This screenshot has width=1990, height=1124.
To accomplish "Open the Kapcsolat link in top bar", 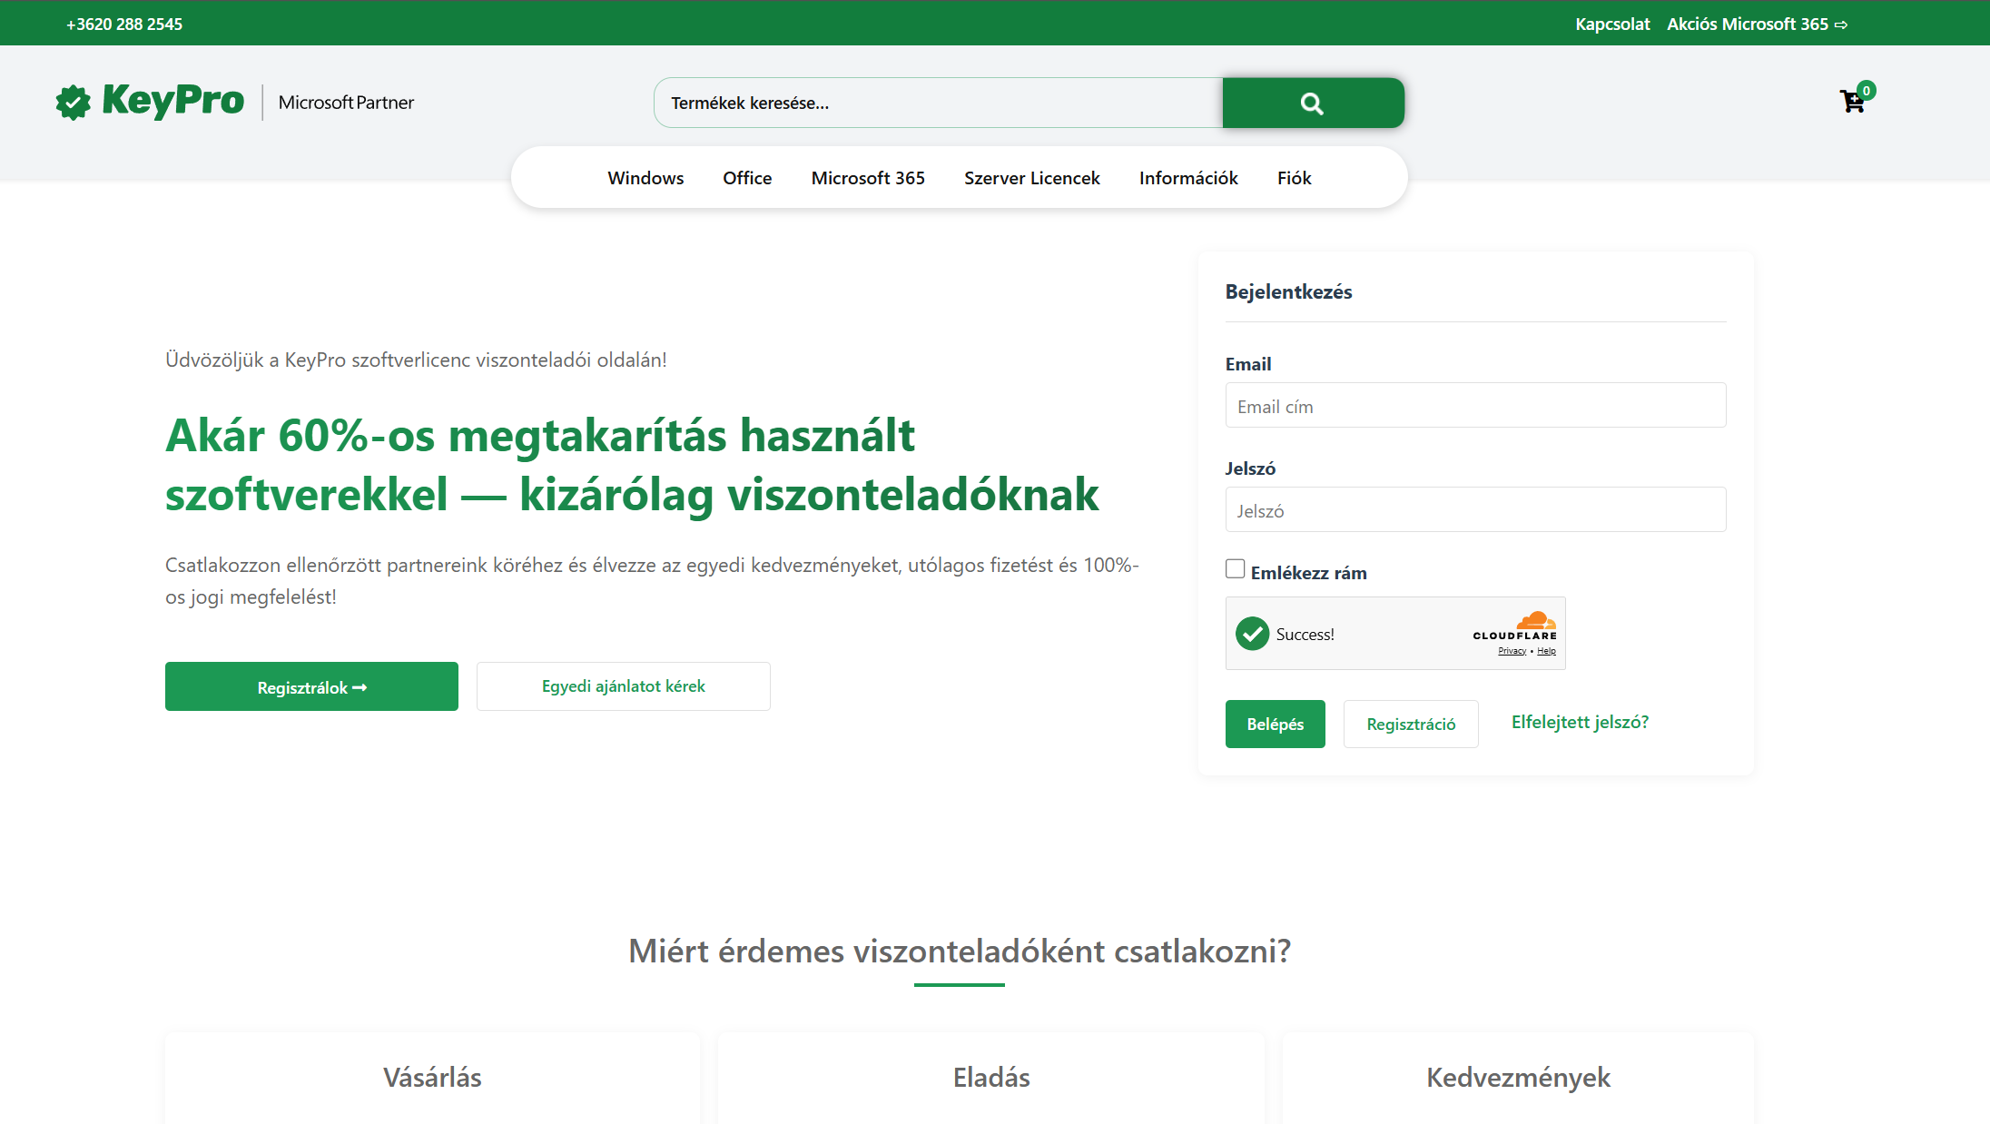I will [x=1612, y=24].
